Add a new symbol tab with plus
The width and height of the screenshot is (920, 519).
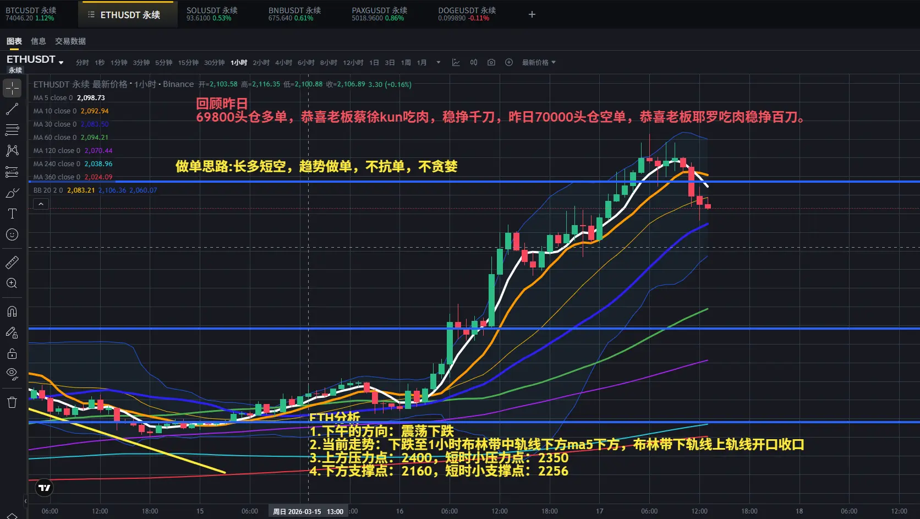tap(532, 14)
